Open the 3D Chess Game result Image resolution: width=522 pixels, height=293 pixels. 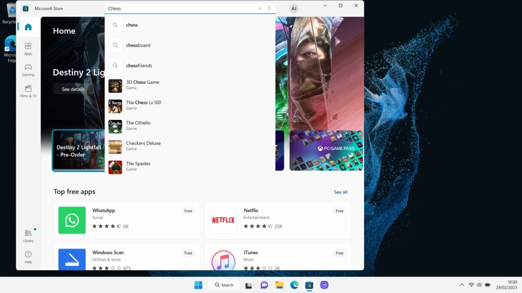[190, 86]
